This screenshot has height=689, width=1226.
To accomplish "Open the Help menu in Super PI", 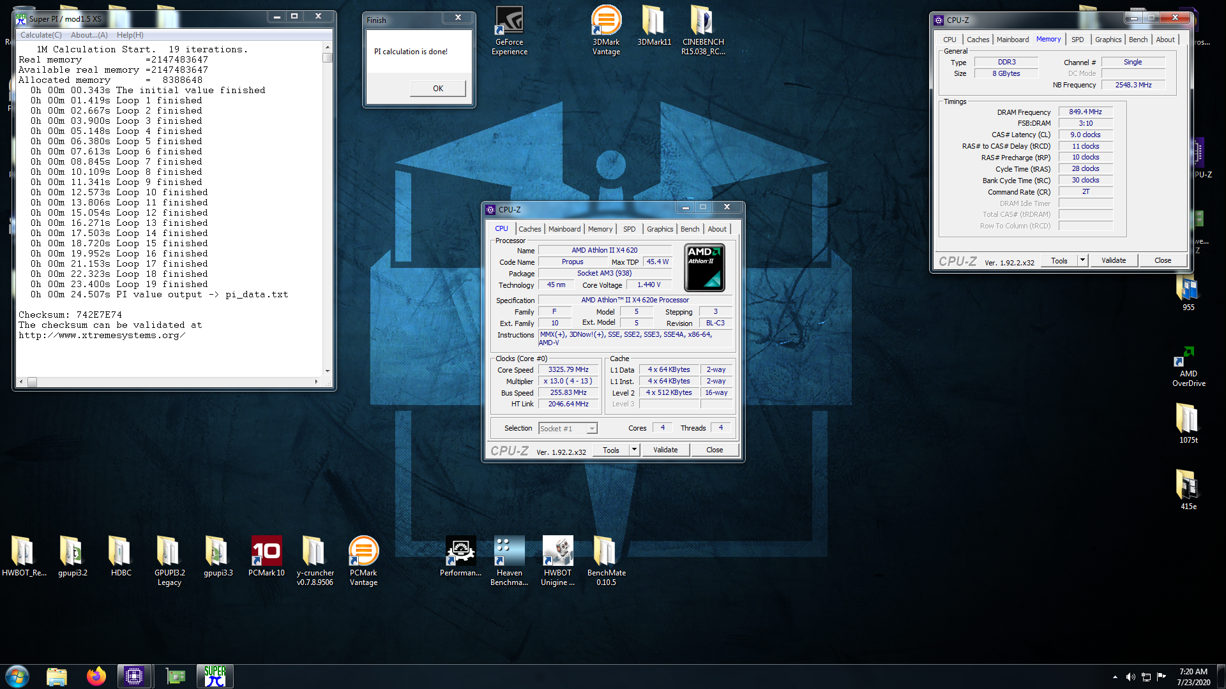I will [130, 35].
